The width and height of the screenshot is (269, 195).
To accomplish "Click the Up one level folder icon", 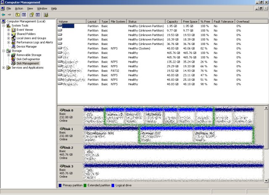I will [x=18, y=15].
